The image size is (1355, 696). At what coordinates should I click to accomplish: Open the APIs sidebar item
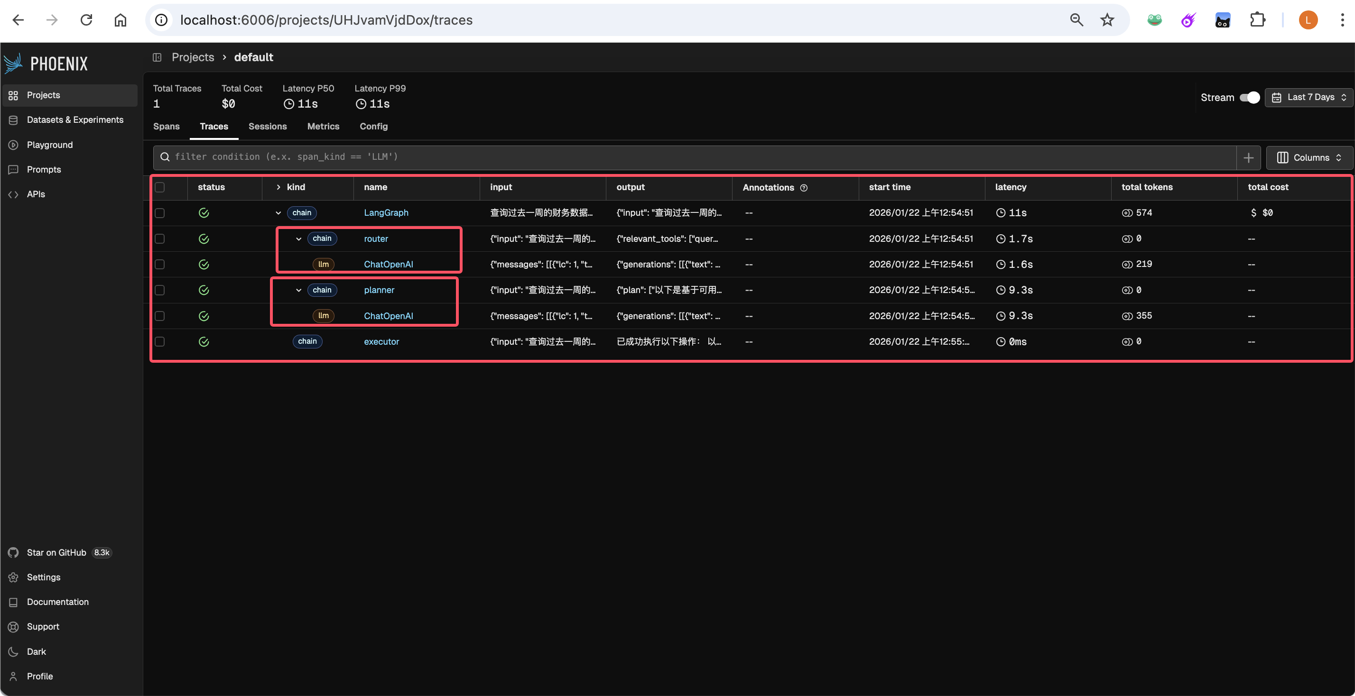point(36,194)
